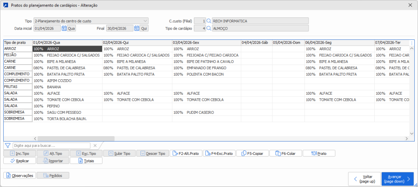Screen dimensions: 418x187
Task: Click F5-Copiar to copy dishes
Action: click(252, 153)
